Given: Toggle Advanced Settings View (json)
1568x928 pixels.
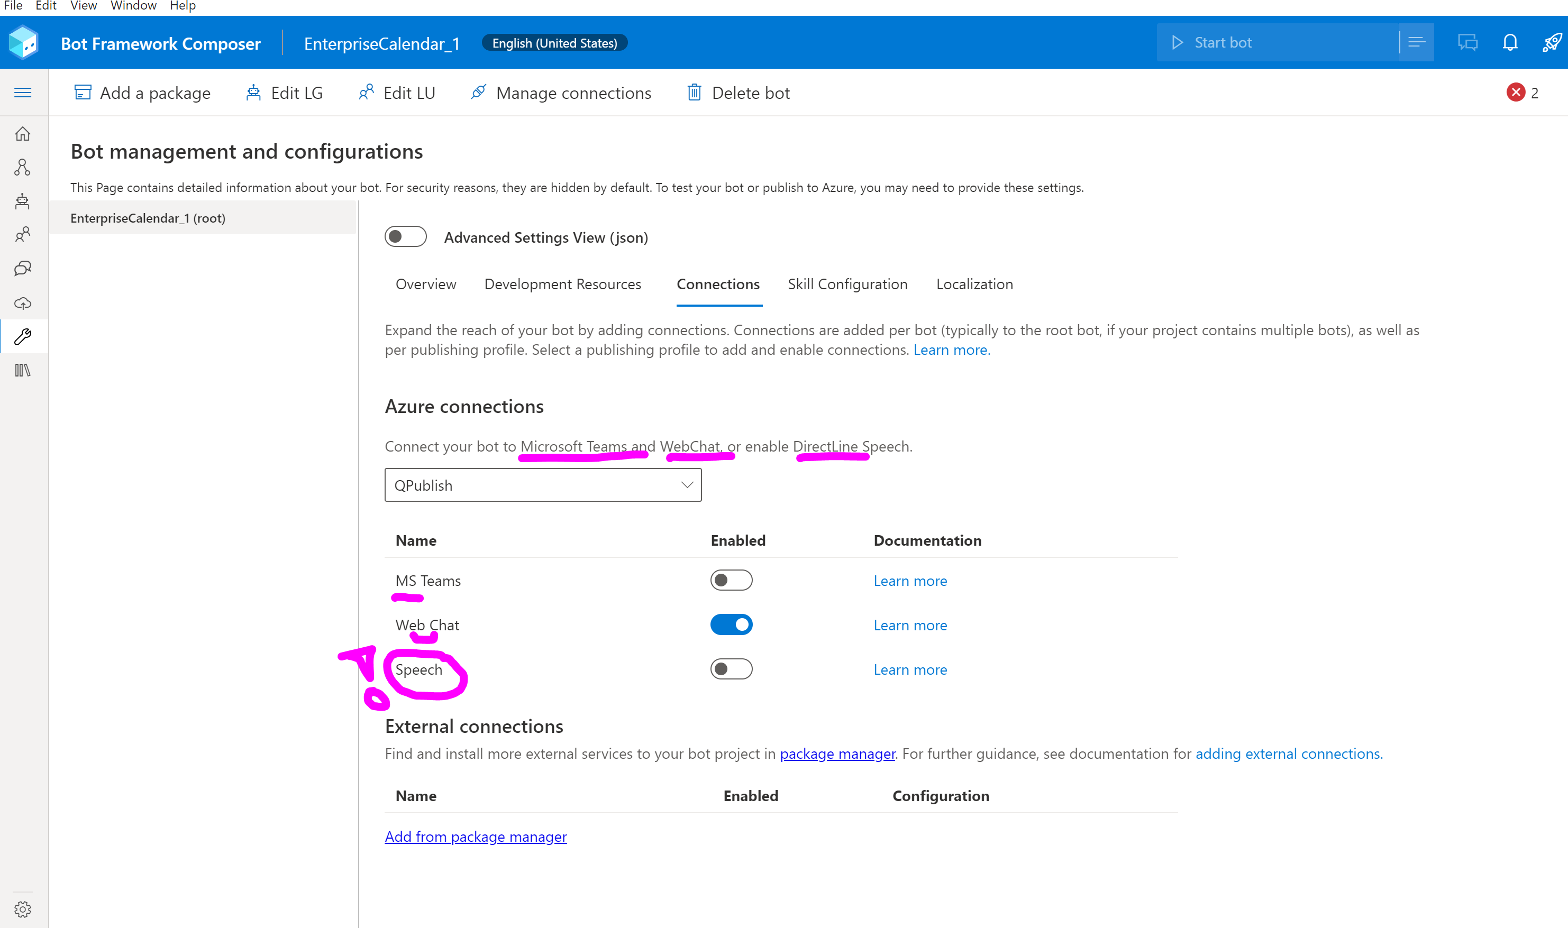Looking at the screenshot, I should [405, 236].
